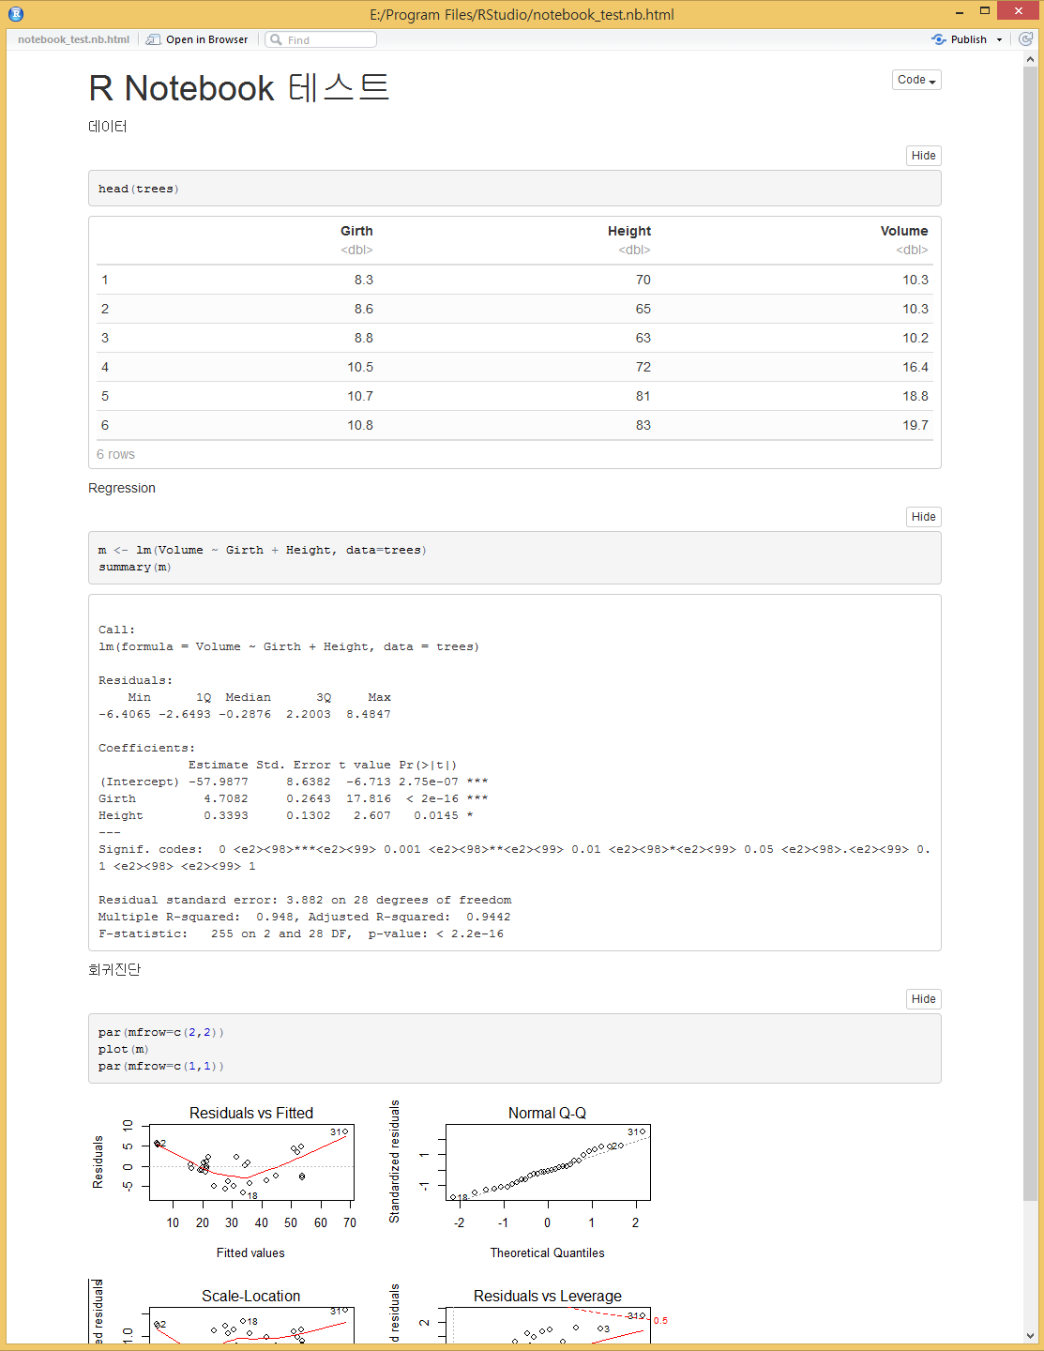Click Open in Browser button
The image size is (1044, 1351).
(198, 39)
